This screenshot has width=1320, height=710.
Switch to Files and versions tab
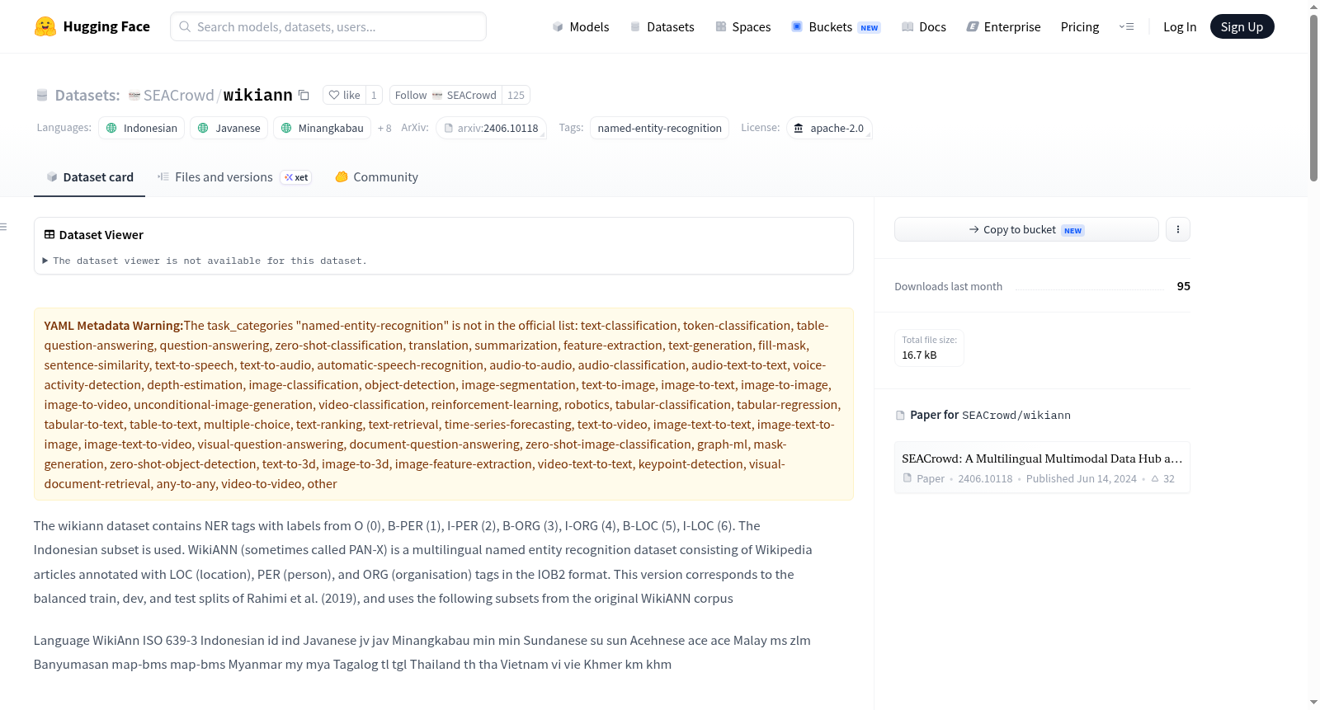pyautogui.click(x=234, y=177)
